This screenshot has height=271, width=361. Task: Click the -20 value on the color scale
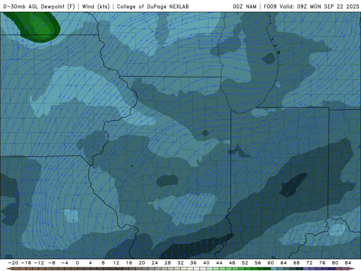pos(13,263)
